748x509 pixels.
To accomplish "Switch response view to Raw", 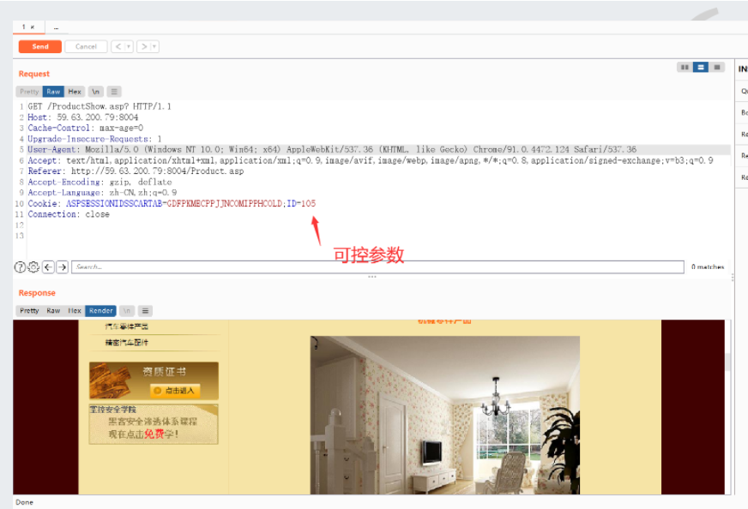I will tap(53, 311).
